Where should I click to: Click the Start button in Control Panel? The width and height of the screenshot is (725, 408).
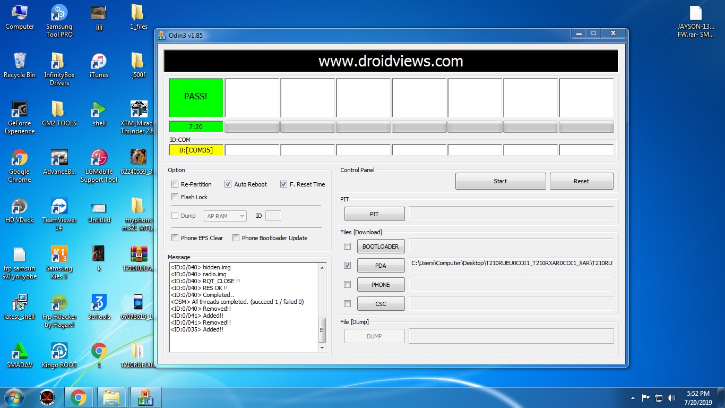click(x=500, y=181)
